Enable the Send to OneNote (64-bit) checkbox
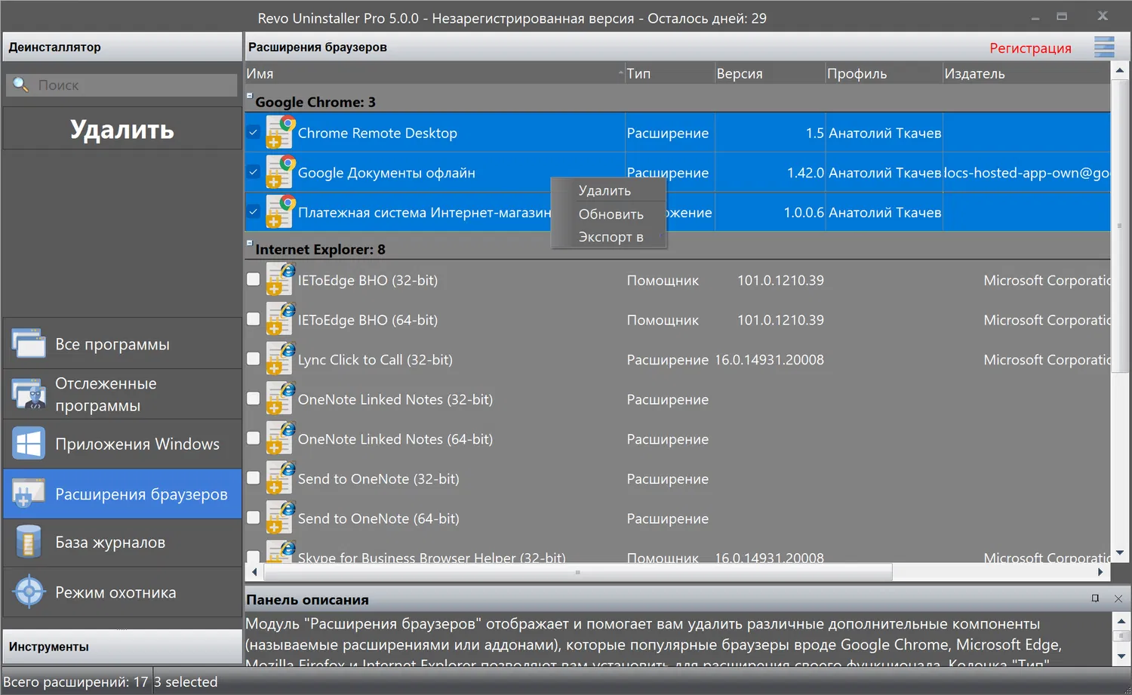The image size is (1132, 695). tap(254, 518)
